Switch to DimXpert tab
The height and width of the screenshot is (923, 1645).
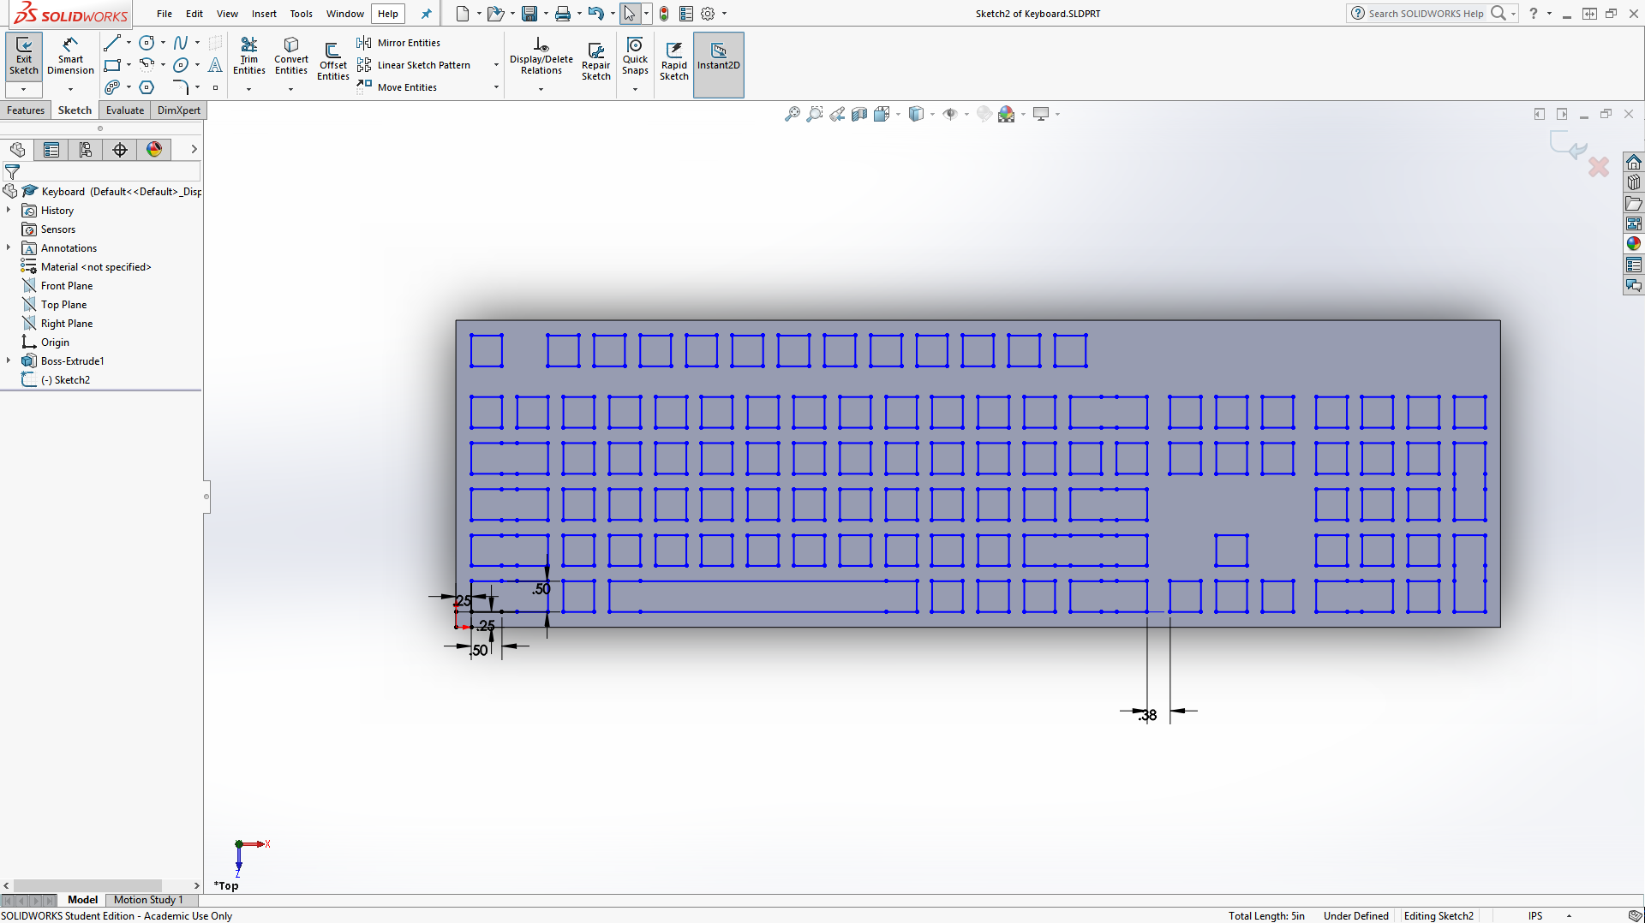(179, 110)
